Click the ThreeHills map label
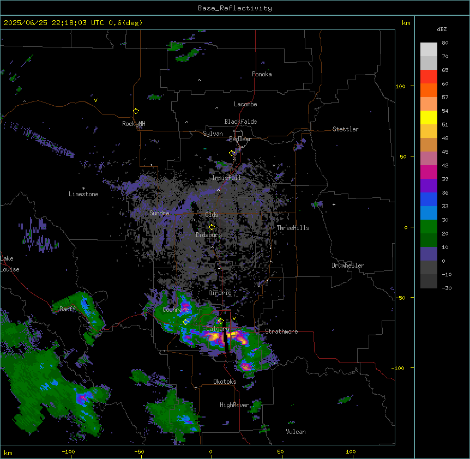The height and width of the screenshot is (459, 470). pos(293,228)
